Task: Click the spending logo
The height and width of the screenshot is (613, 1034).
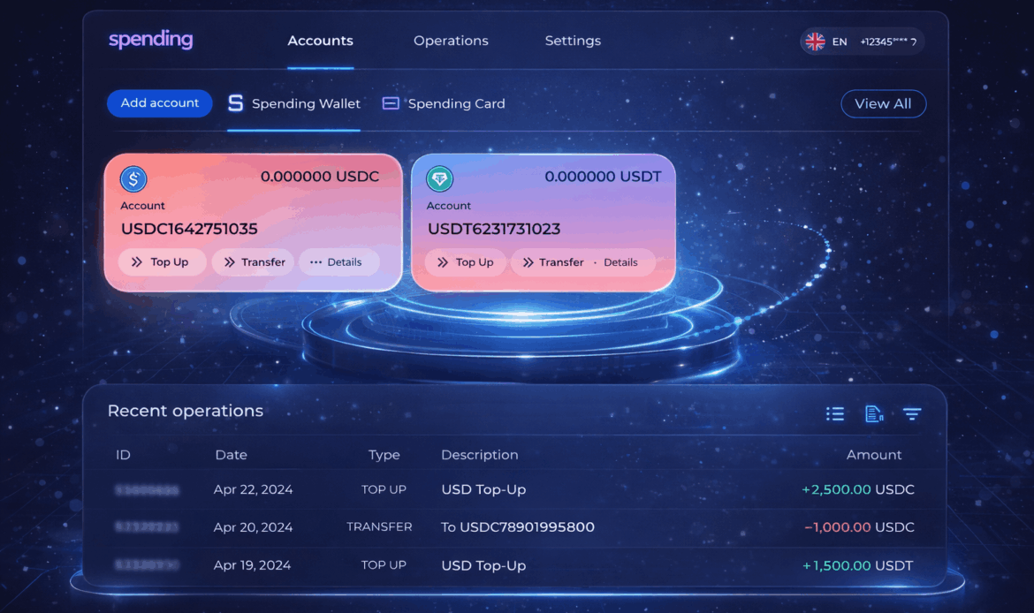Action: coord(150,40)
